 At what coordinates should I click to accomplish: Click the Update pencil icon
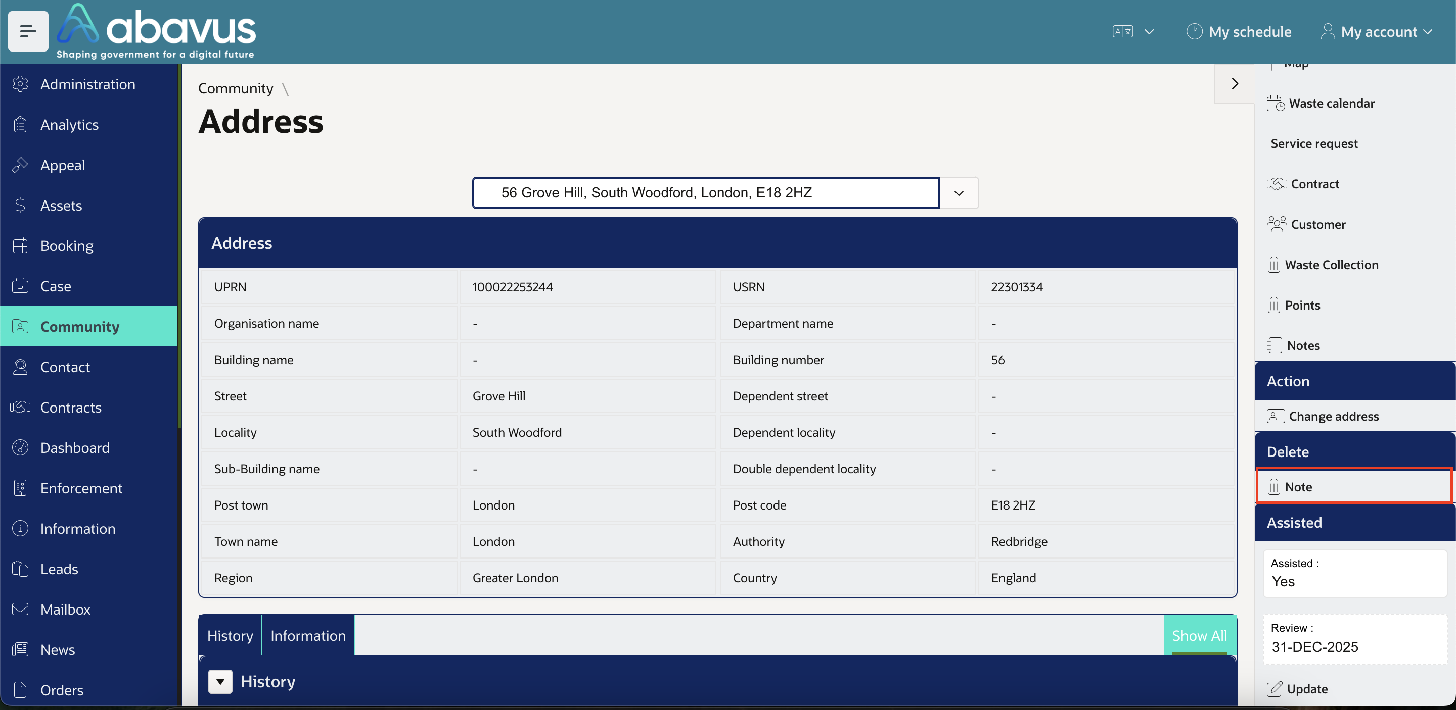point(1275,689)
